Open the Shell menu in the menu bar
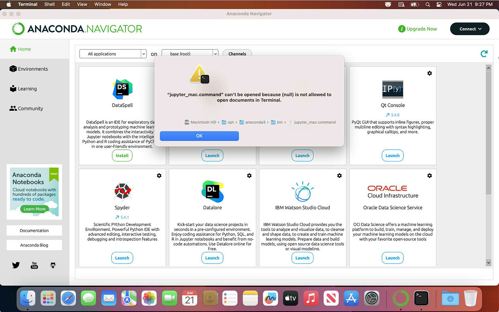Viewport: 499px width, 312px height. click(50, 4)
